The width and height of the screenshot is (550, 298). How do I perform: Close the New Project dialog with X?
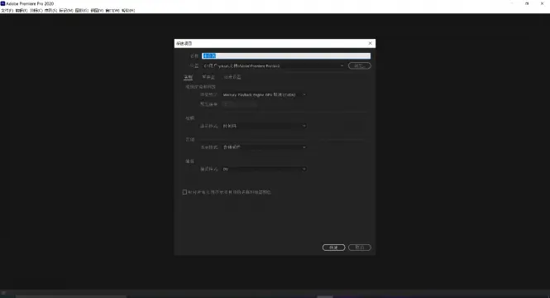pyautogui.click(x=370, y=43)
